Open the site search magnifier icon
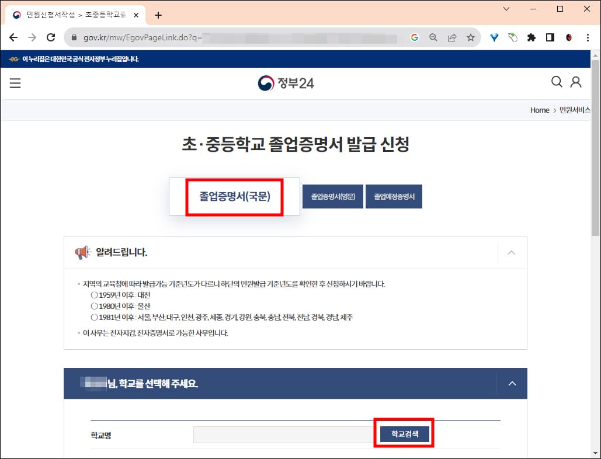 click(x=556, y=82)
